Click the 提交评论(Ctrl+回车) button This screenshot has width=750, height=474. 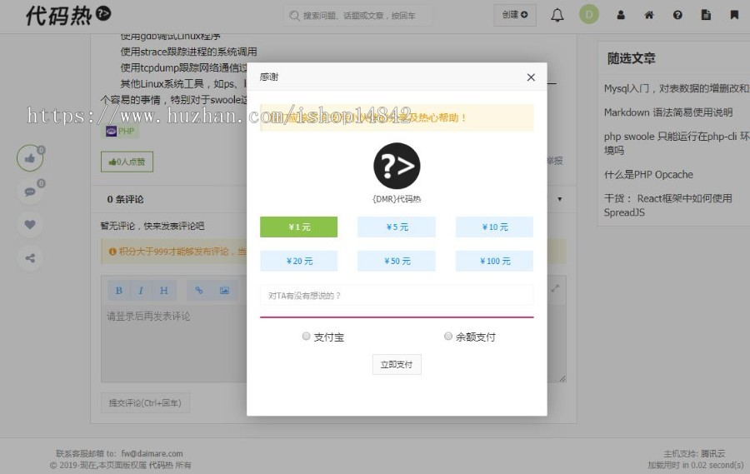tap(145, 403)
